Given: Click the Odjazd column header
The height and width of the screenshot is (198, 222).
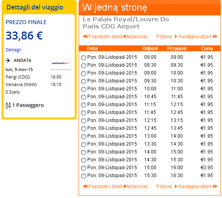Looking at the screenshot, I should point(150,49).
